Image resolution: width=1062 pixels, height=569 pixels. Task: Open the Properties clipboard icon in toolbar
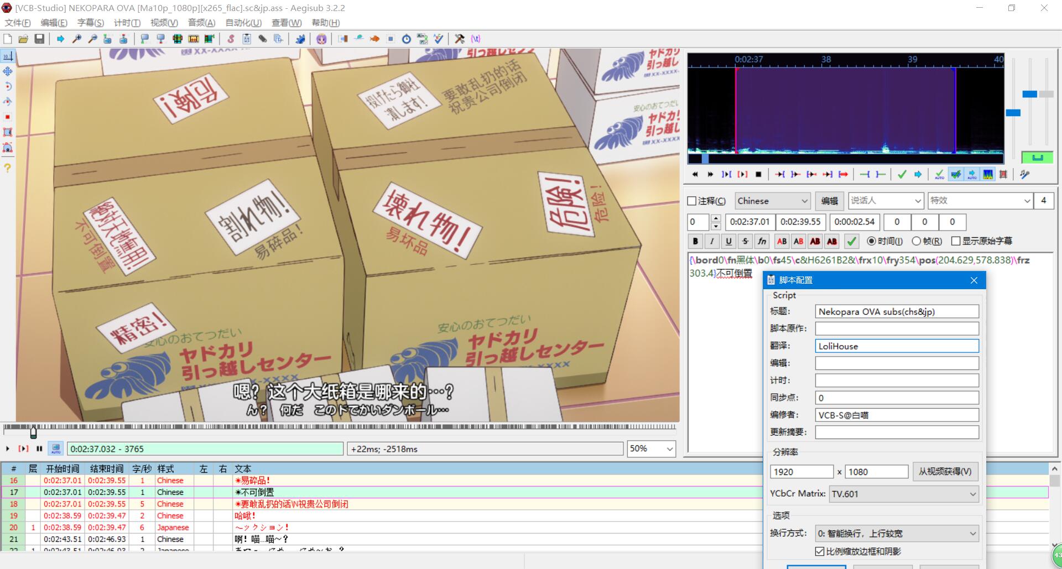click(x=247, y=39)
